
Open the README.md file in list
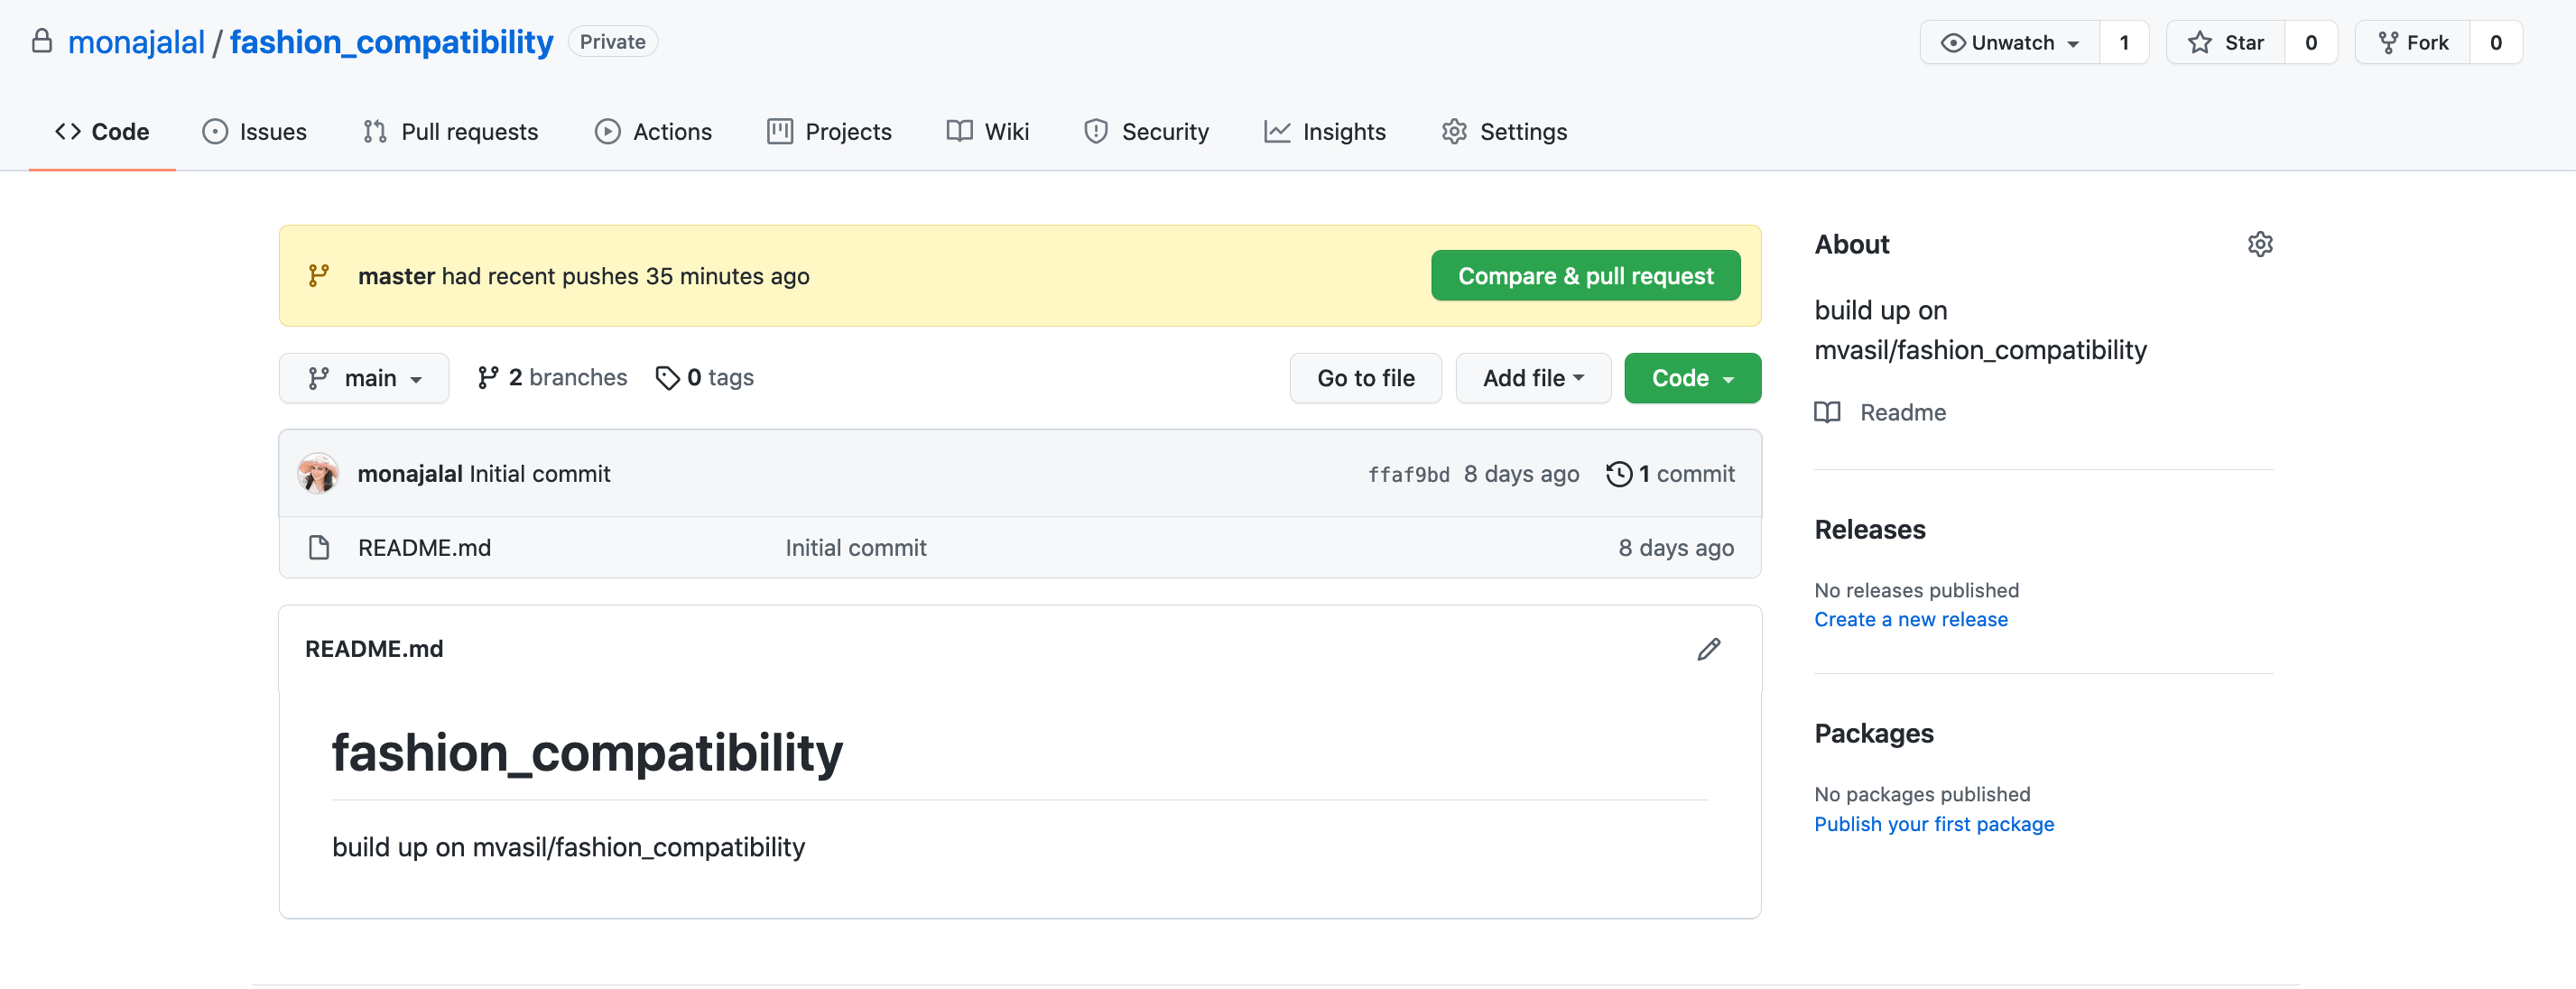(x=424, y=548)
